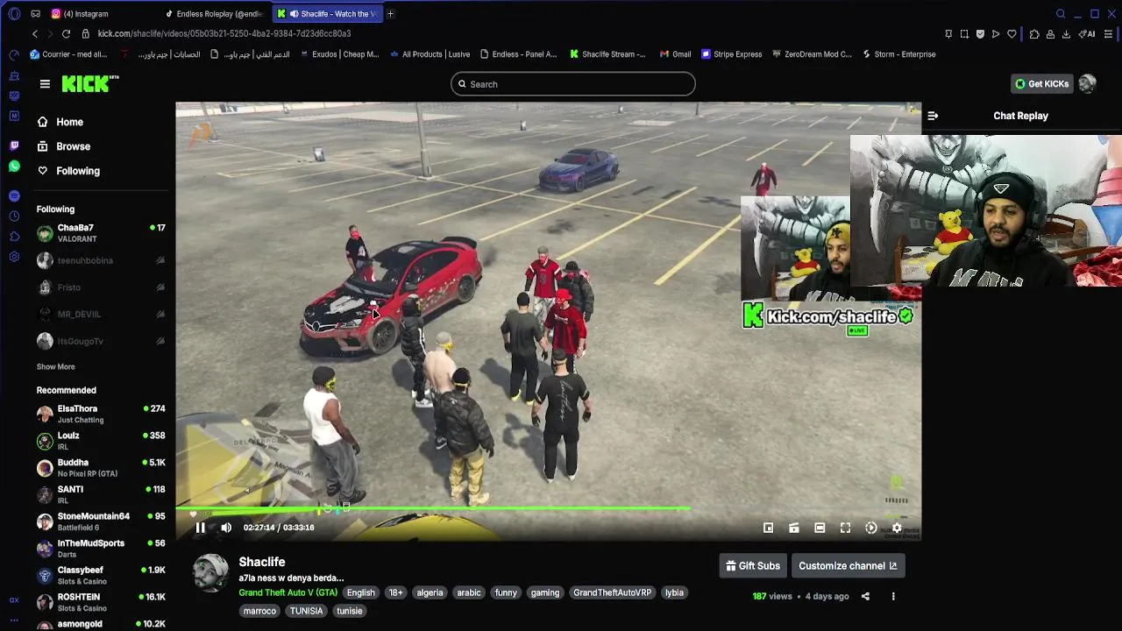This screenshot has width=1122, height=631.
Task: Open the Louiz IRL channel
Action: pyautogui.click(x=101, y=441)
